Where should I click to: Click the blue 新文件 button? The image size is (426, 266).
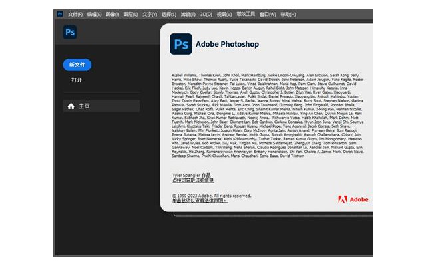77,65
